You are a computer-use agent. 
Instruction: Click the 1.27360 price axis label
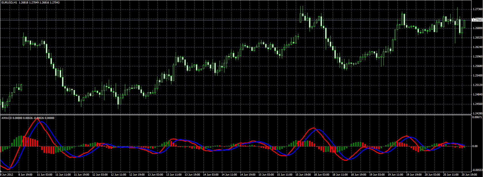click(x=478, y=9)
